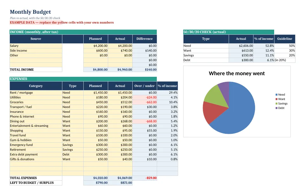This screenshot has width=305, height=195.
Task: Click Transport over/under $30.00
Action: click(145, 107)
